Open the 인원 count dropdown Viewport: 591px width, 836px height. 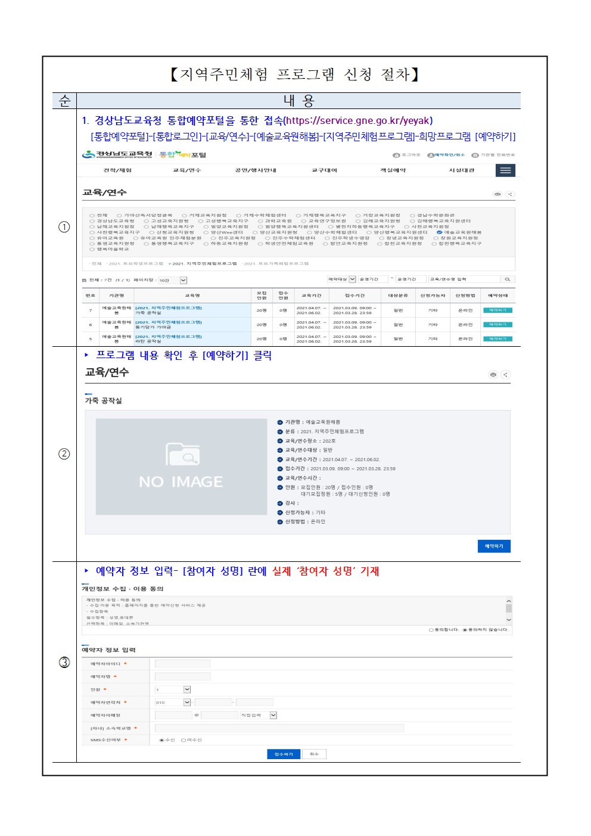click(x=173, y=689)
